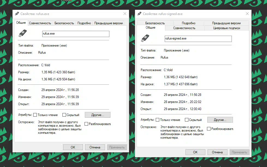Screen dimensions: 267x167
Task: Click created date in rufus.exe window
Action: [60, 90]
